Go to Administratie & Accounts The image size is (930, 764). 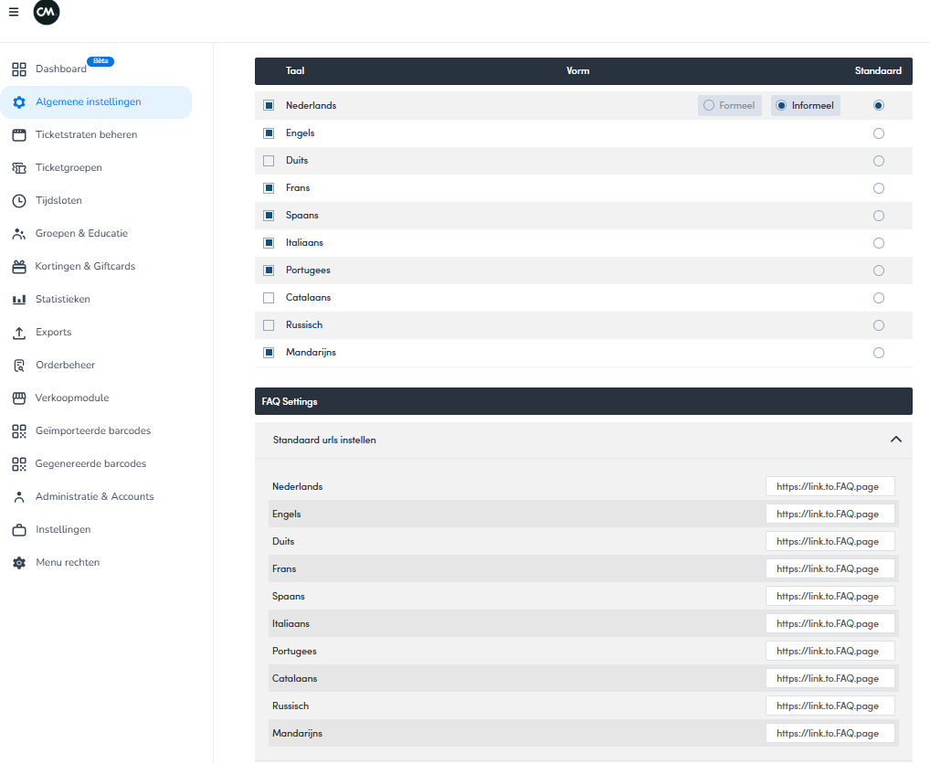94,497
